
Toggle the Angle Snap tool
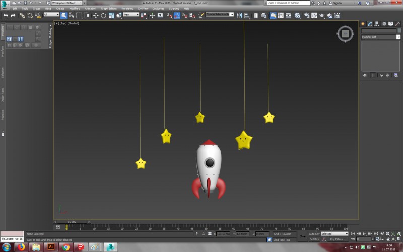(177, 15)
